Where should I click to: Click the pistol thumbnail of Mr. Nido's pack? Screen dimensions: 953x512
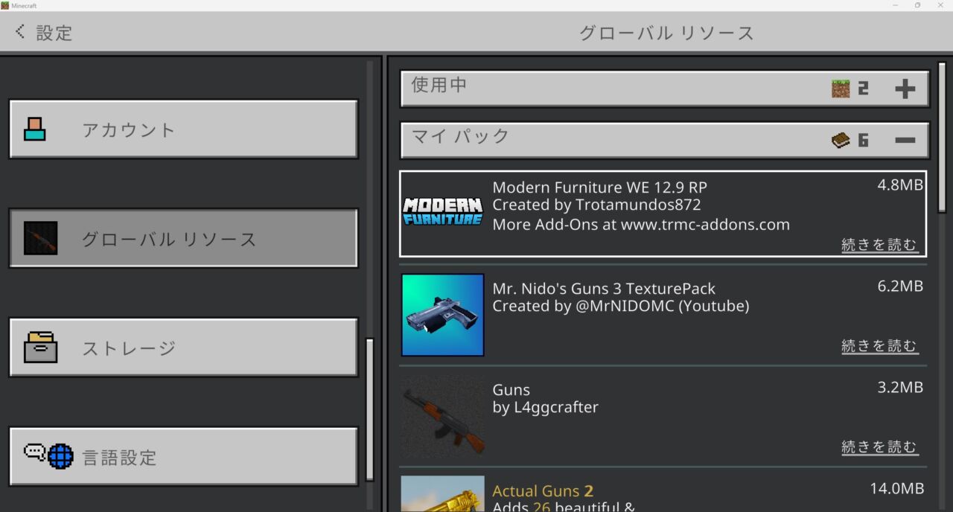pyautogui.click(x=442, y=315)
